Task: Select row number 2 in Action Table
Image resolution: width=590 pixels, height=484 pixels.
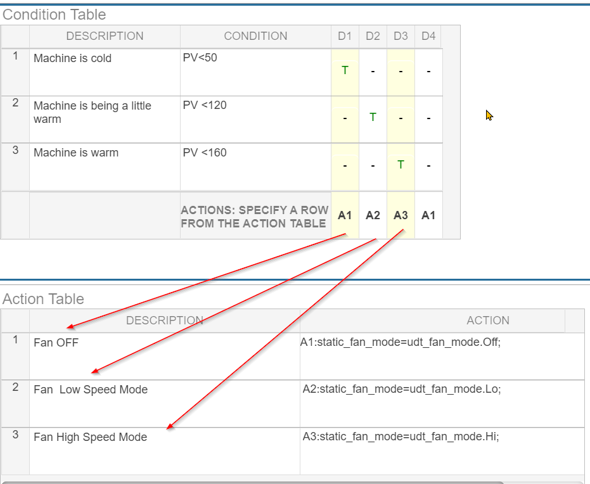Action: tap(15, 404)
